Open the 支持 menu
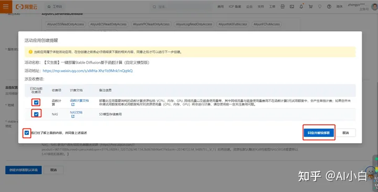Screen dimensions: 378x192 coord(260,6)
